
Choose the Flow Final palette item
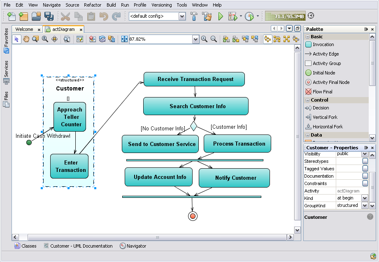click(x=322, y=92)
